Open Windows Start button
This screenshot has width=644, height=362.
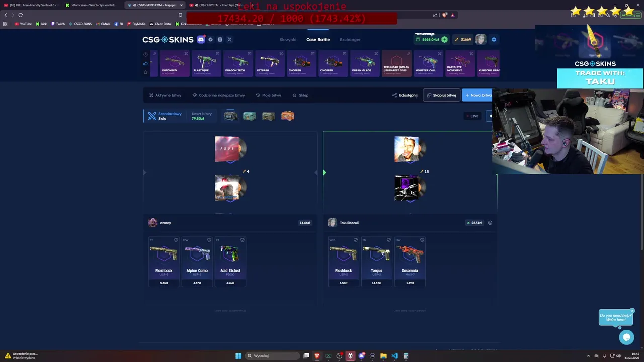coord(238,356)
